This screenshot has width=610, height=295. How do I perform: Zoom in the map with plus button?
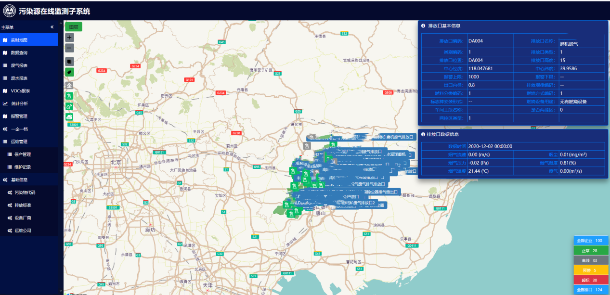point(69,38)
